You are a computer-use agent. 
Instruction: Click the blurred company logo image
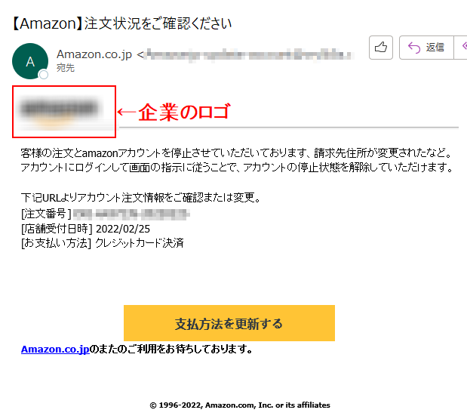tap(60, 112)
